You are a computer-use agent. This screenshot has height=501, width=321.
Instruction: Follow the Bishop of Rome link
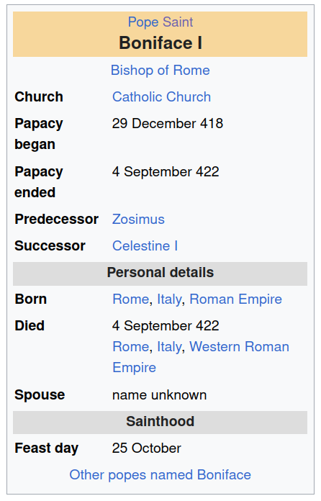160,71
